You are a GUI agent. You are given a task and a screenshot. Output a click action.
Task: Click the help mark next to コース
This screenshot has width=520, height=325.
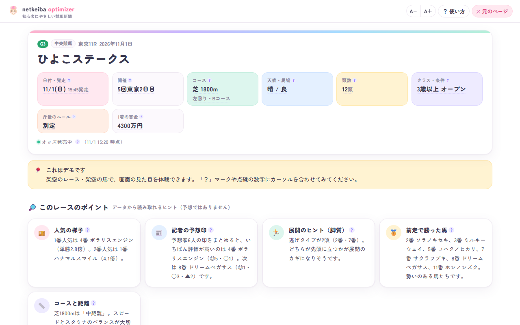[210, 80]
